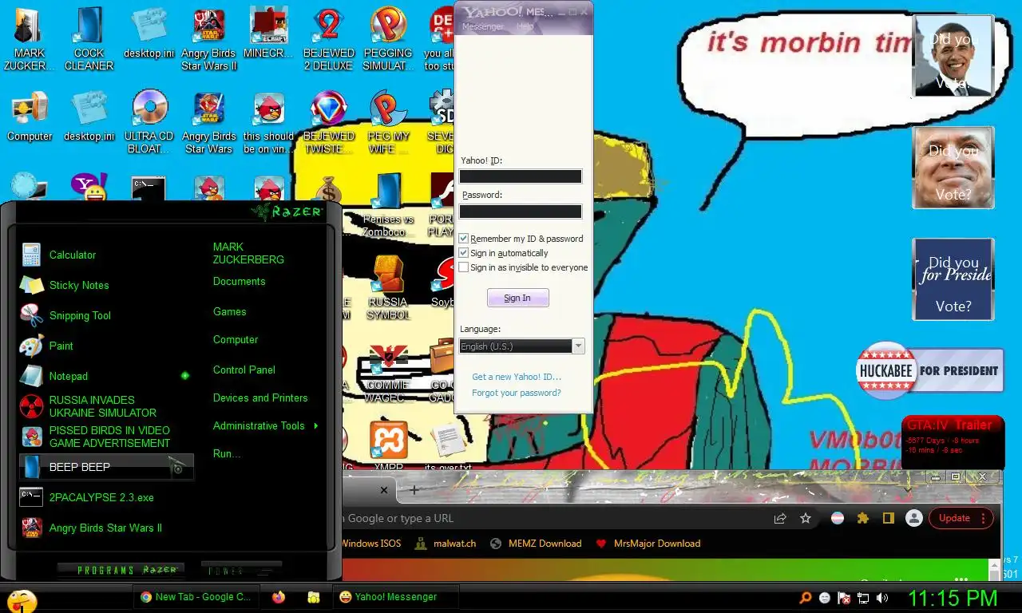Close the current Chrome tab
The image size is (1022, 613).
pyautogui.click(x=384, y=490)
